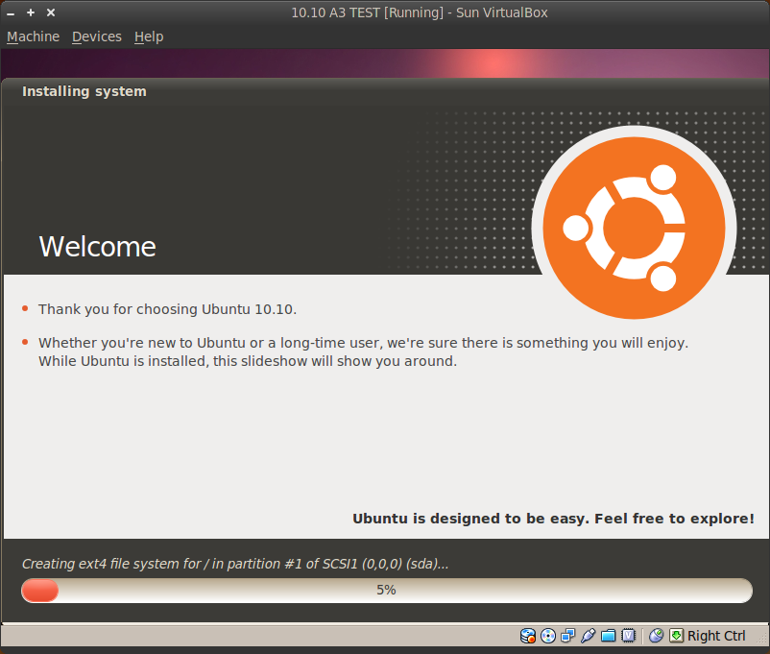This screenshot has height=654, width=770.
Task: Minimize the VirtualBox window
Action: click(11, 12)
